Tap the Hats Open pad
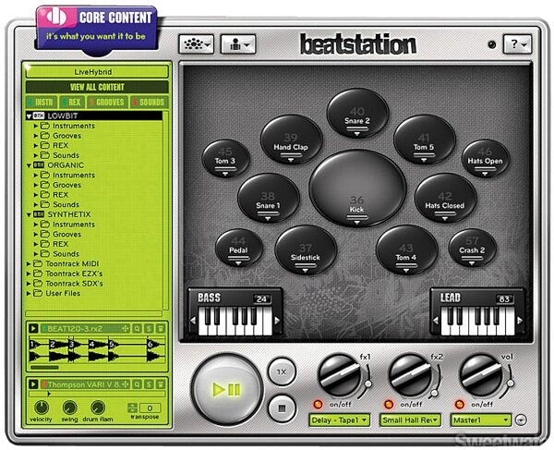 coord(486,158)
